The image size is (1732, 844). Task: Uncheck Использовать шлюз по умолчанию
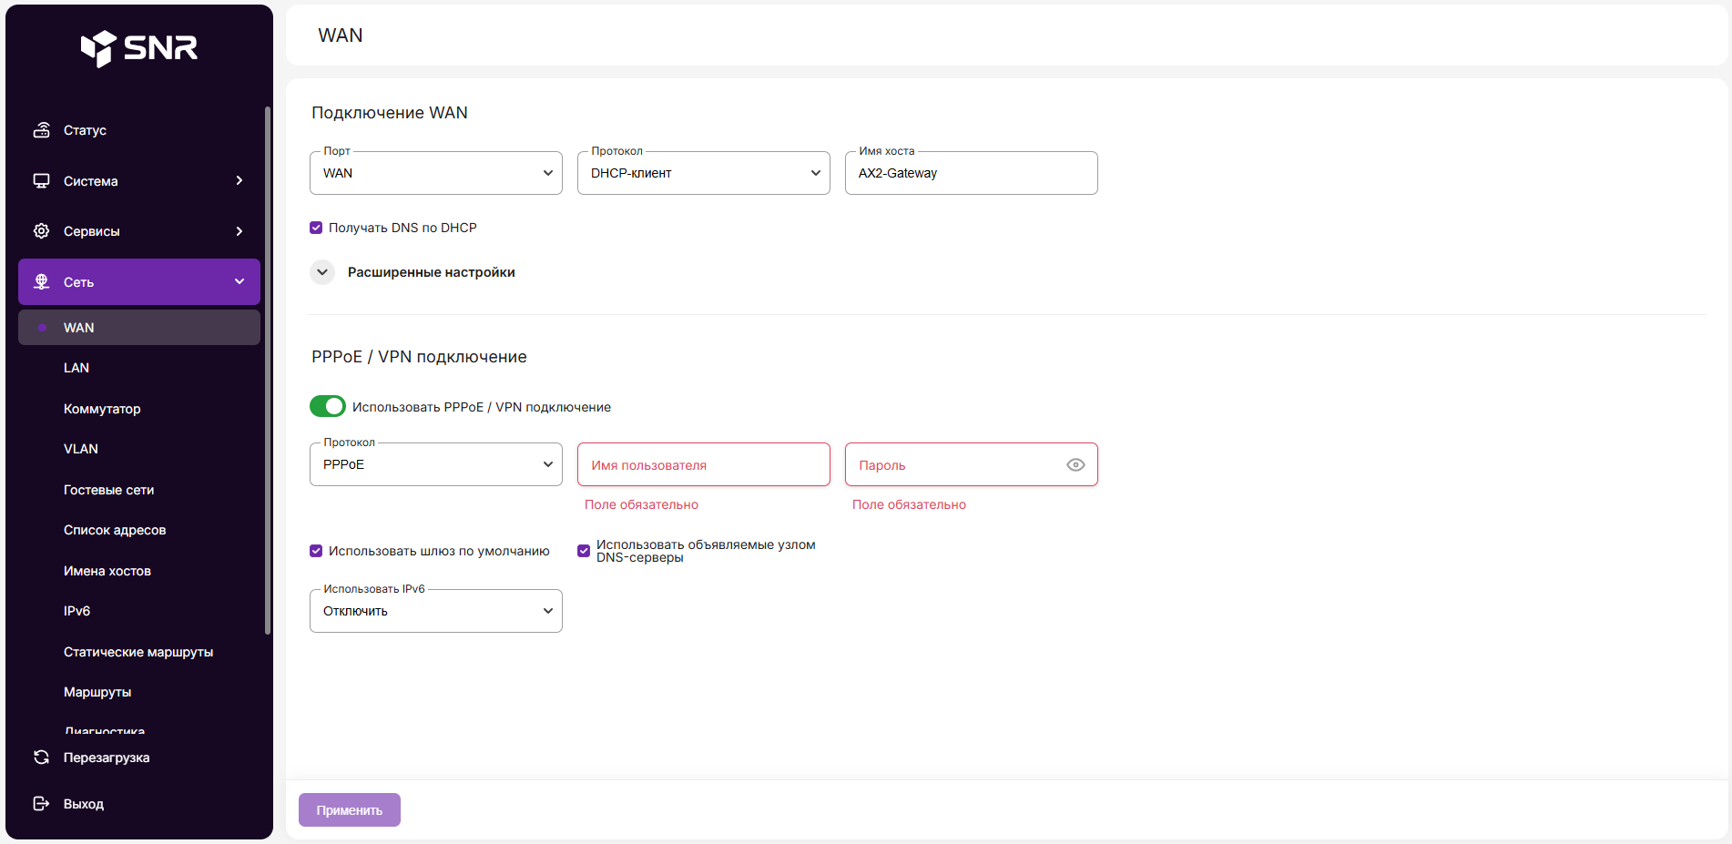316,551
